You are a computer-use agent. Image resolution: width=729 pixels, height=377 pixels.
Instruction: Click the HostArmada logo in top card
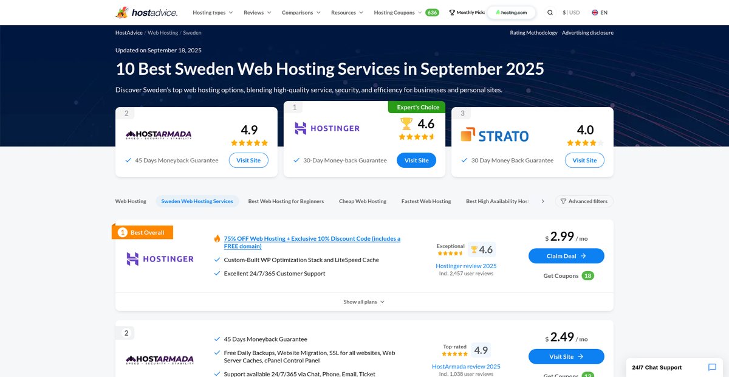(x=159, y=135)
